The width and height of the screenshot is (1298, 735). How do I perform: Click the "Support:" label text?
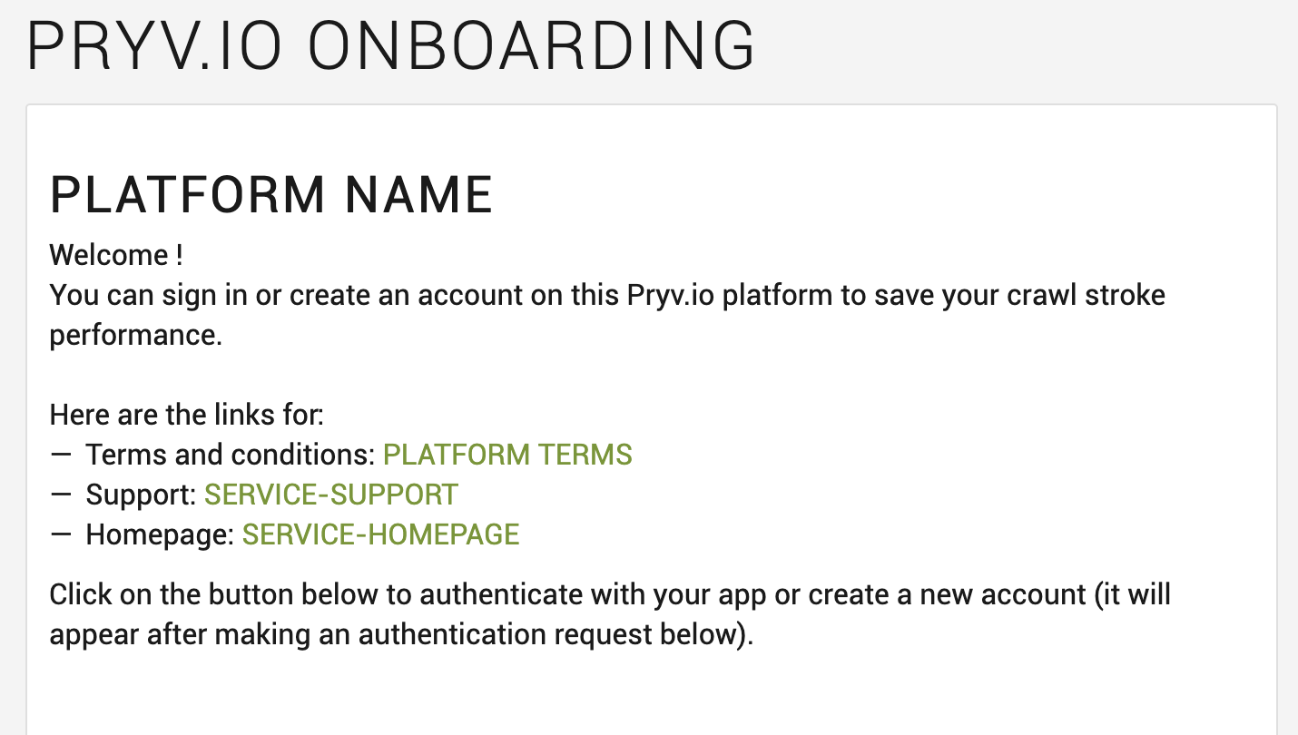point(141,495)
